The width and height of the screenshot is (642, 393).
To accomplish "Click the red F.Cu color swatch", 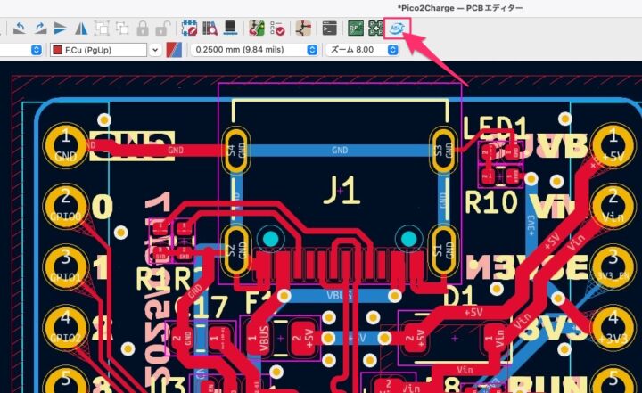I will [x=58, y=50].
